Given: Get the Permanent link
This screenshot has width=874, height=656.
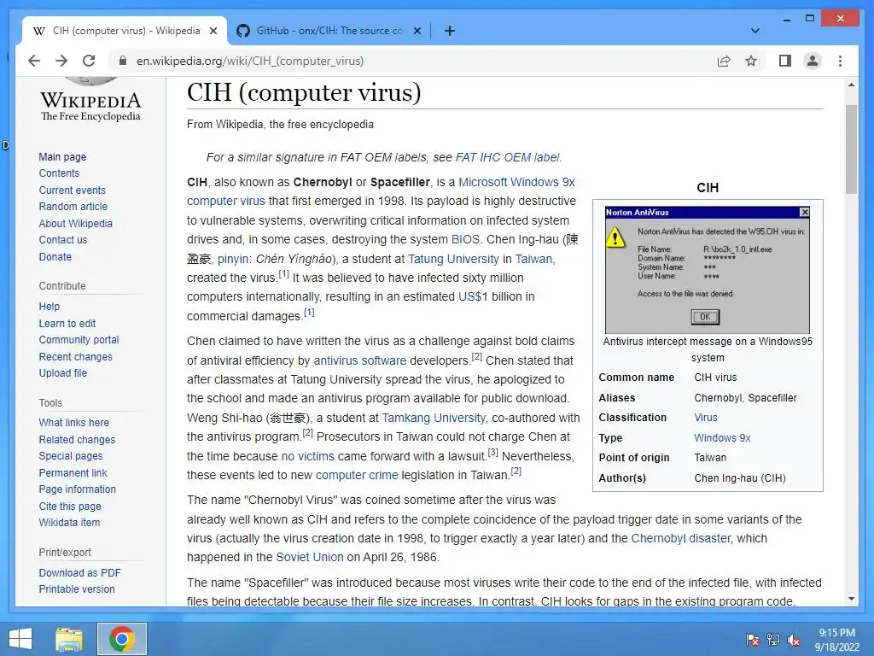Looking at the screenshot, I should pos(73,472).
